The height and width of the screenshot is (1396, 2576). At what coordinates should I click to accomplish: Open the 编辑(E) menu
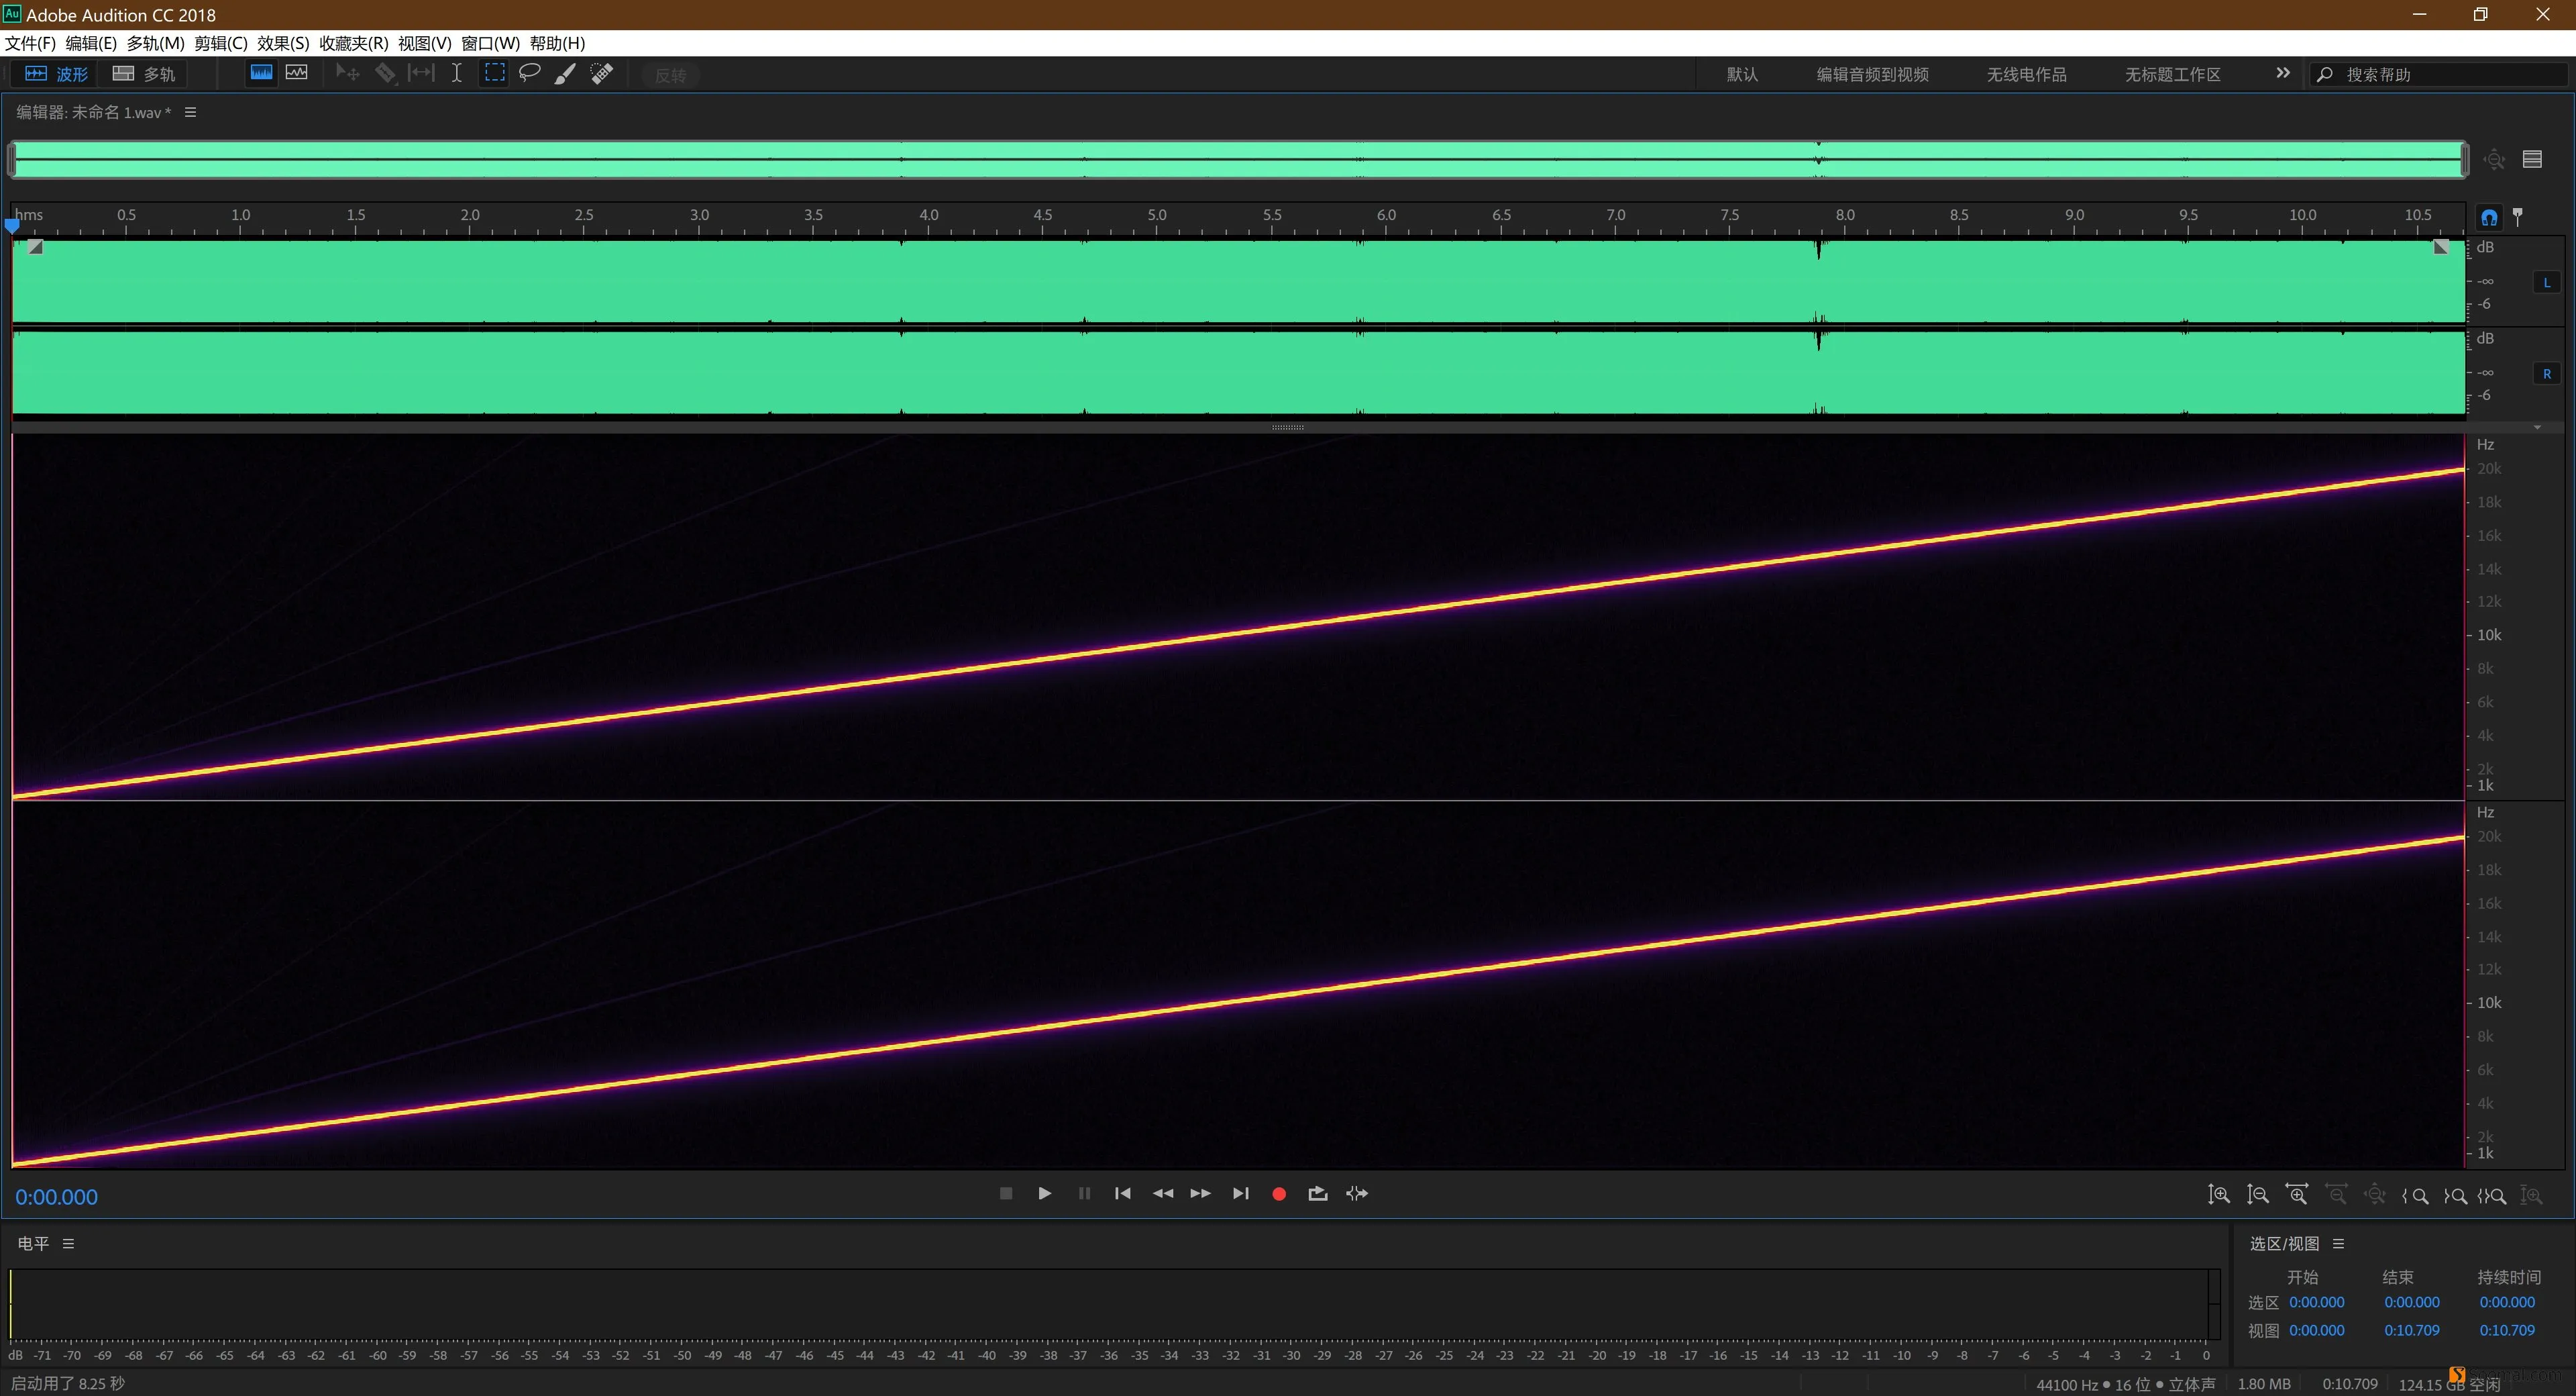(x=91, y=43)
